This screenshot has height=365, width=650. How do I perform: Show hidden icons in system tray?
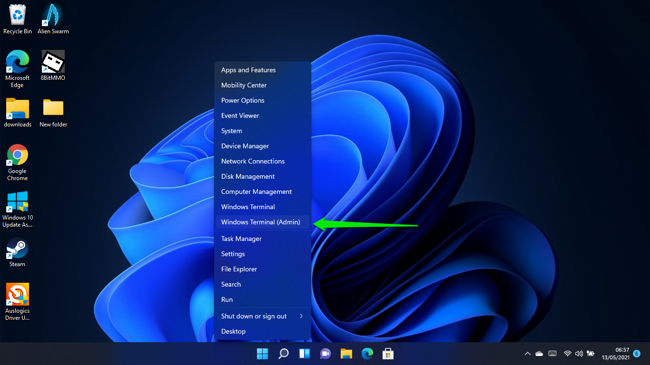point(527,354)
